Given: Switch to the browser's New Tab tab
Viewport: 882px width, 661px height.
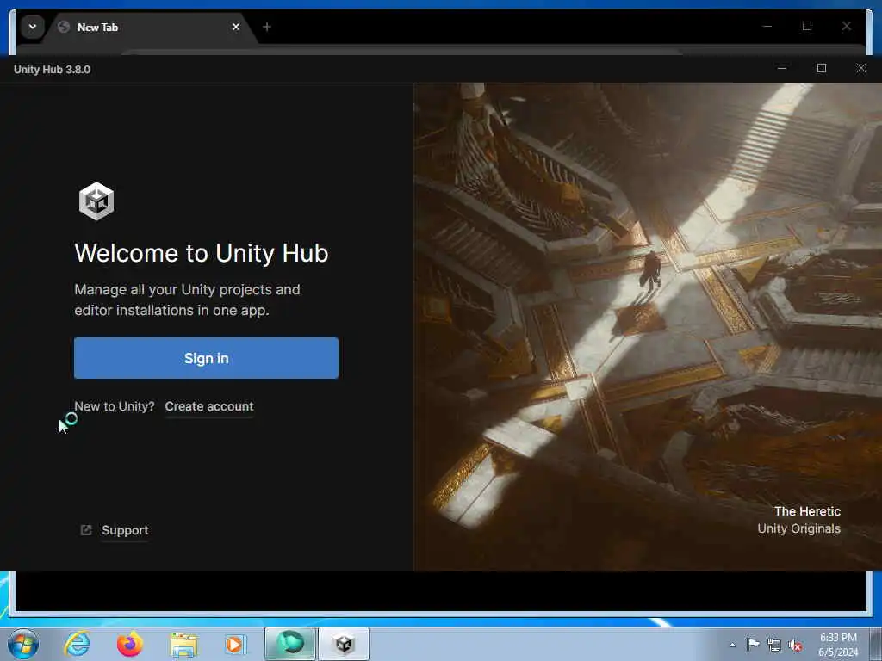Looking at the screenshot, I should point(147,27).
